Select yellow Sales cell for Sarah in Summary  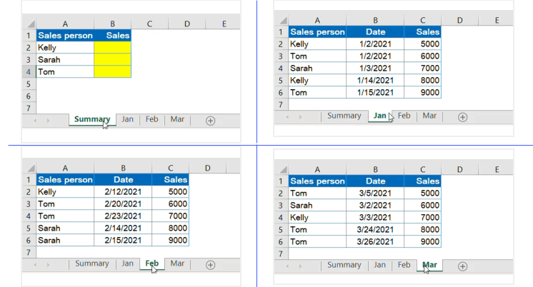[112, 60]
